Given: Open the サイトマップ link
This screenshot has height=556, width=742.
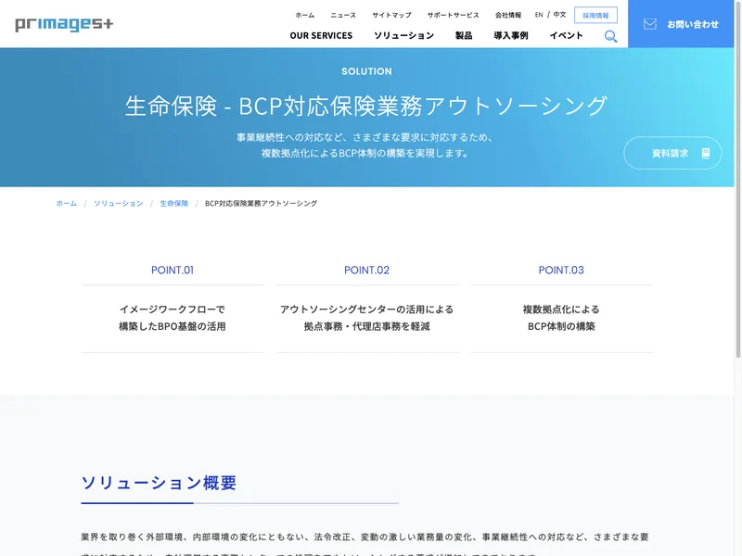Looking at the screenshot, I should click(391, 15).
